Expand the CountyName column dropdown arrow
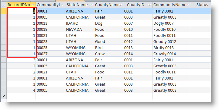Viewport: 219px width, 110px height. [x=120, y=5]
